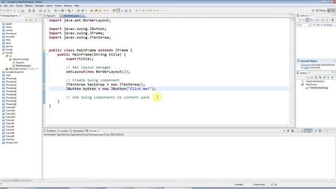Select MainFrame.java in the Package Explorer
This screenshot has height=189, width=336.
tap(22, 66)
